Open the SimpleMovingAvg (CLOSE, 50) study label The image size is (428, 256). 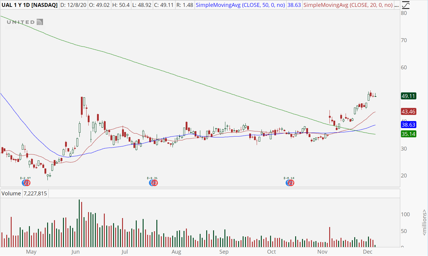(240, 5)
